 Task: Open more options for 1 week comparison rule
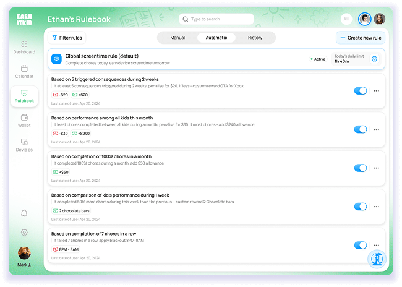(376, 207)
